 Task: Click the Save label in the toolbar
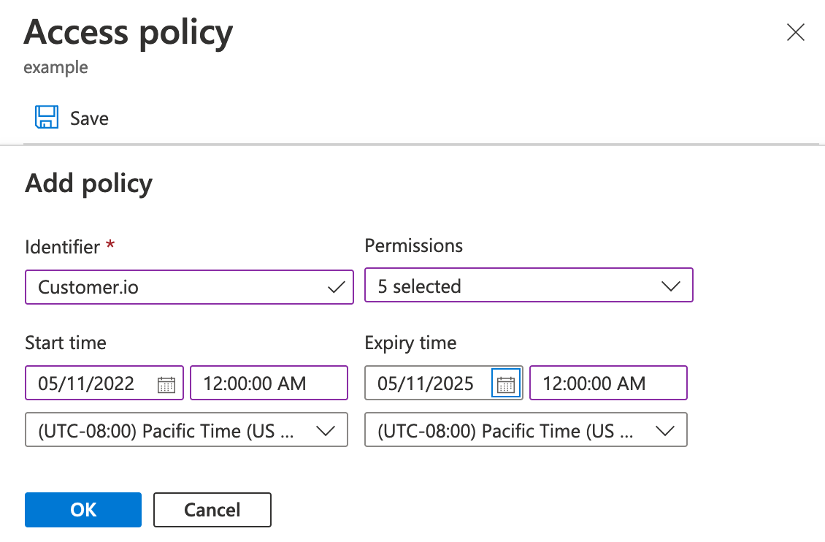point(90,118)
